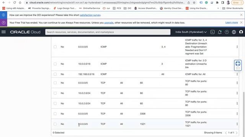This screenshot has height=137, width=245.
Task: Click the browser back arrow
Action: [3, 3]
